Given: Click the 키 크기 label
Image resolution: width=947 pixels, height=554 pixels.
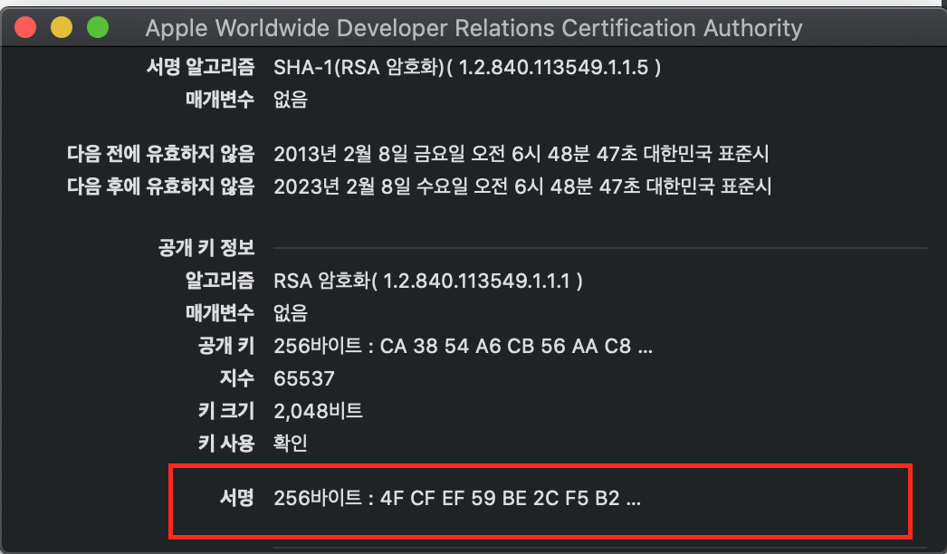Looking at the screenshot, I should click(226, 411).
